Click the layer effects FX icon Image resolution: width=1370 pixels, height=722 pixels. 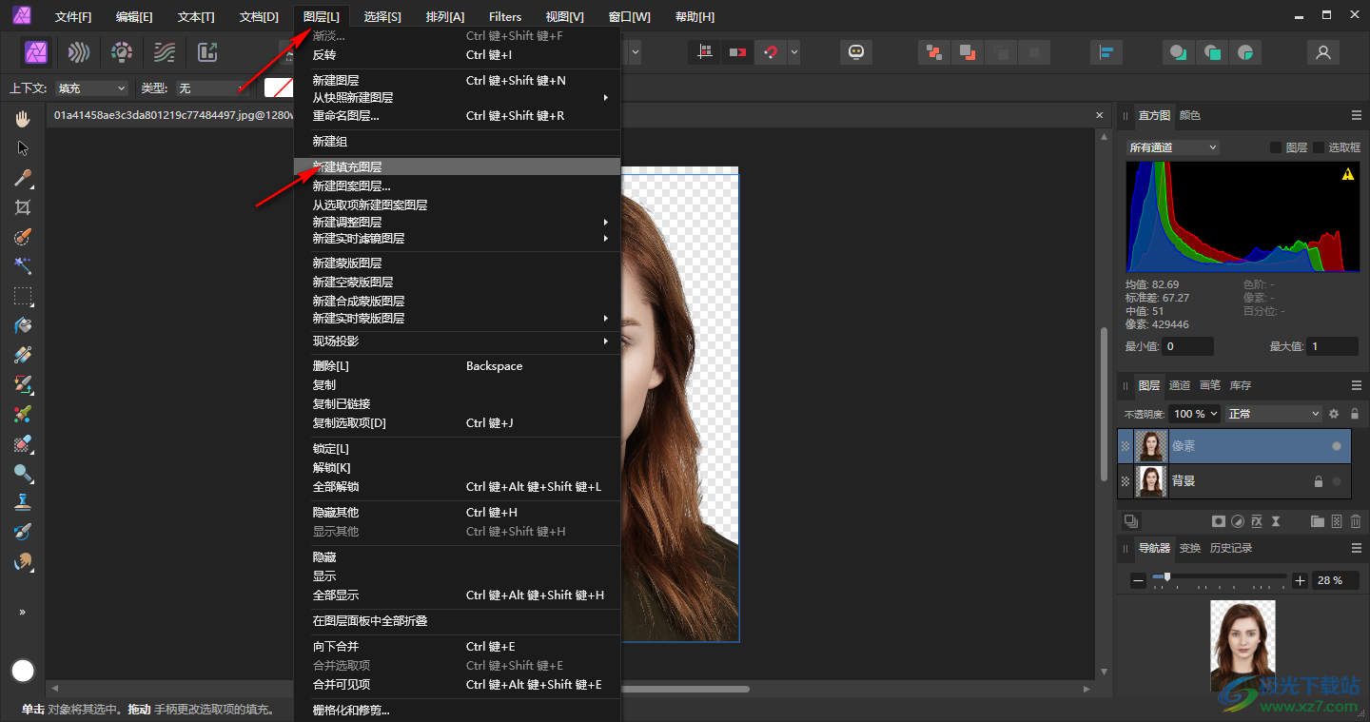[x=1257, y=521]
